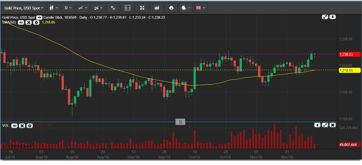Open the indicators/studies dropdown
This screenshot has width=362, height=165.
(x=98, y=8)
